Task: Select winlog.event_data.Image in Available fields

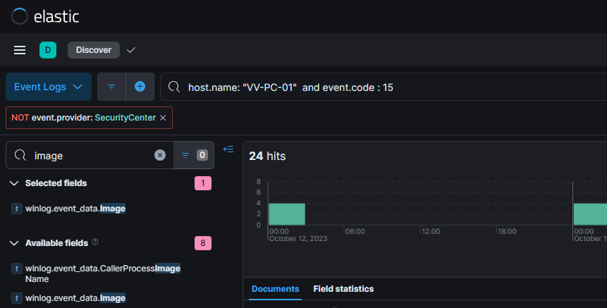Action: [75, 298]
